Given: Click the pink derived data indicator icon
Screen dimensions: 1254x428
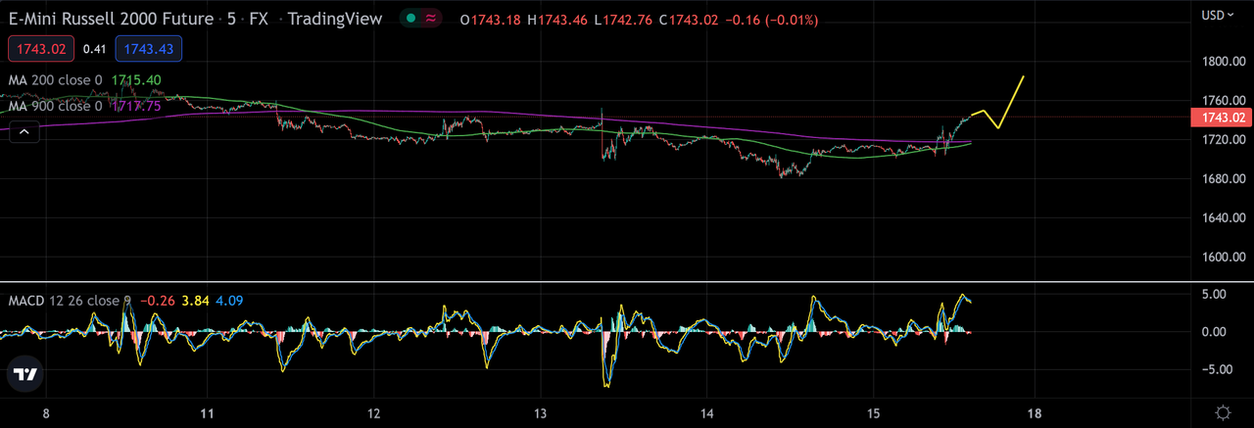Looking at the screenshot, I should coord(433,20).
